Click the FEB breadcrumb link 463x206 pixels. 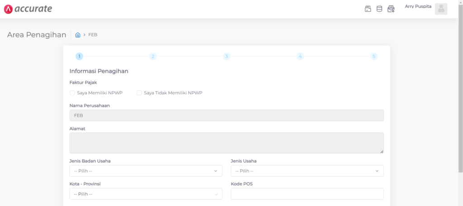coord(93,35)
